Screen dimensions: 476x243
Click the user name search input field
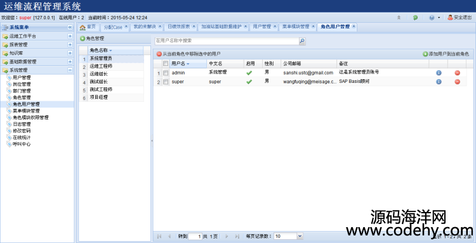click(227, 41)
